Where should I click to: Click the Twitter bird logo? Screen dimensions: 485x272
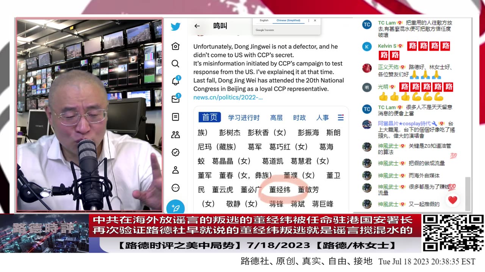click(x=175, y=27)
